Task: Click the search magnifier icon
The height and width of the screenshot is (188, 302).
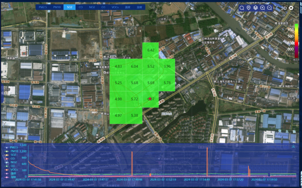Action: tap(242, 8)
